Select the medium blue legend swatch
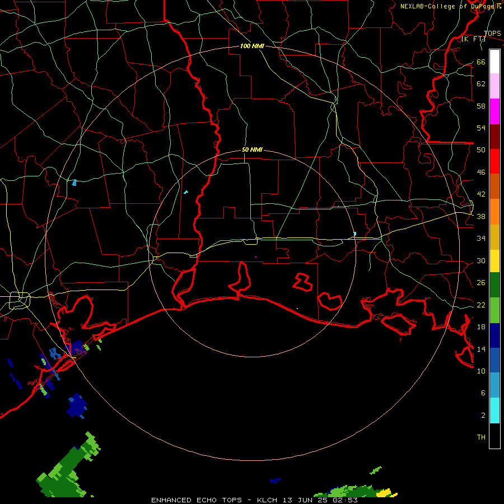 [494, 360]
